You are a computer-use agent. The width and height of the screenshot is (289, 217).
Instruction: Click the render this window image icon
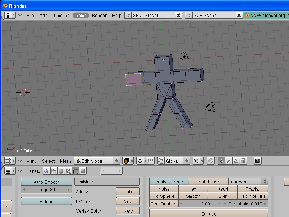tap(258, 161)
